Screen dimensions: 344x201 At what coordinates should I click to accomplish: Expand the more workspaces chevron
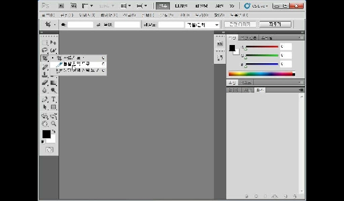pos(232,6)
